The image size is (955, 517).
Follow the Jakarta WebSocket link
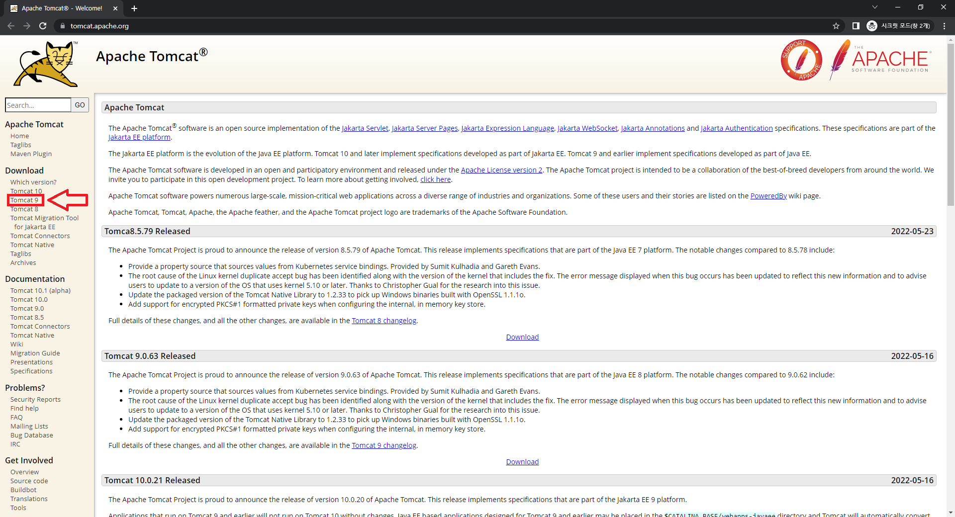587,128
